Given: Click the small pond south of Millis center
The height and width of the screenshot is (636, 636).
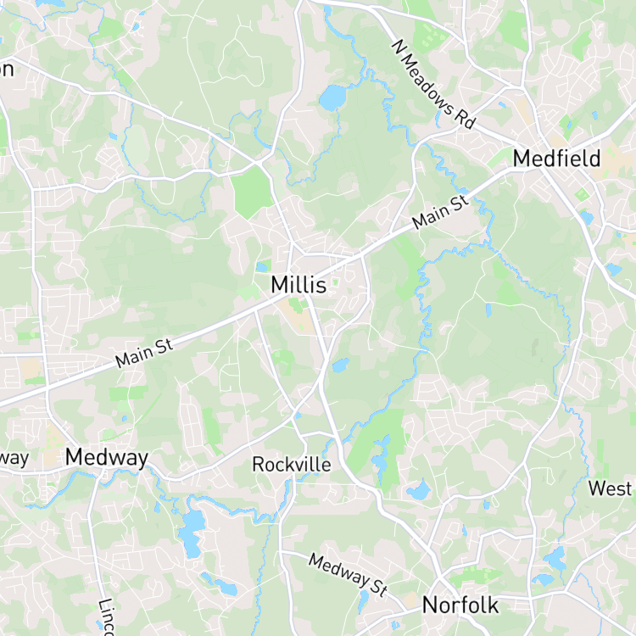Looking at the screenshot, I should click(x=341, y=365).
